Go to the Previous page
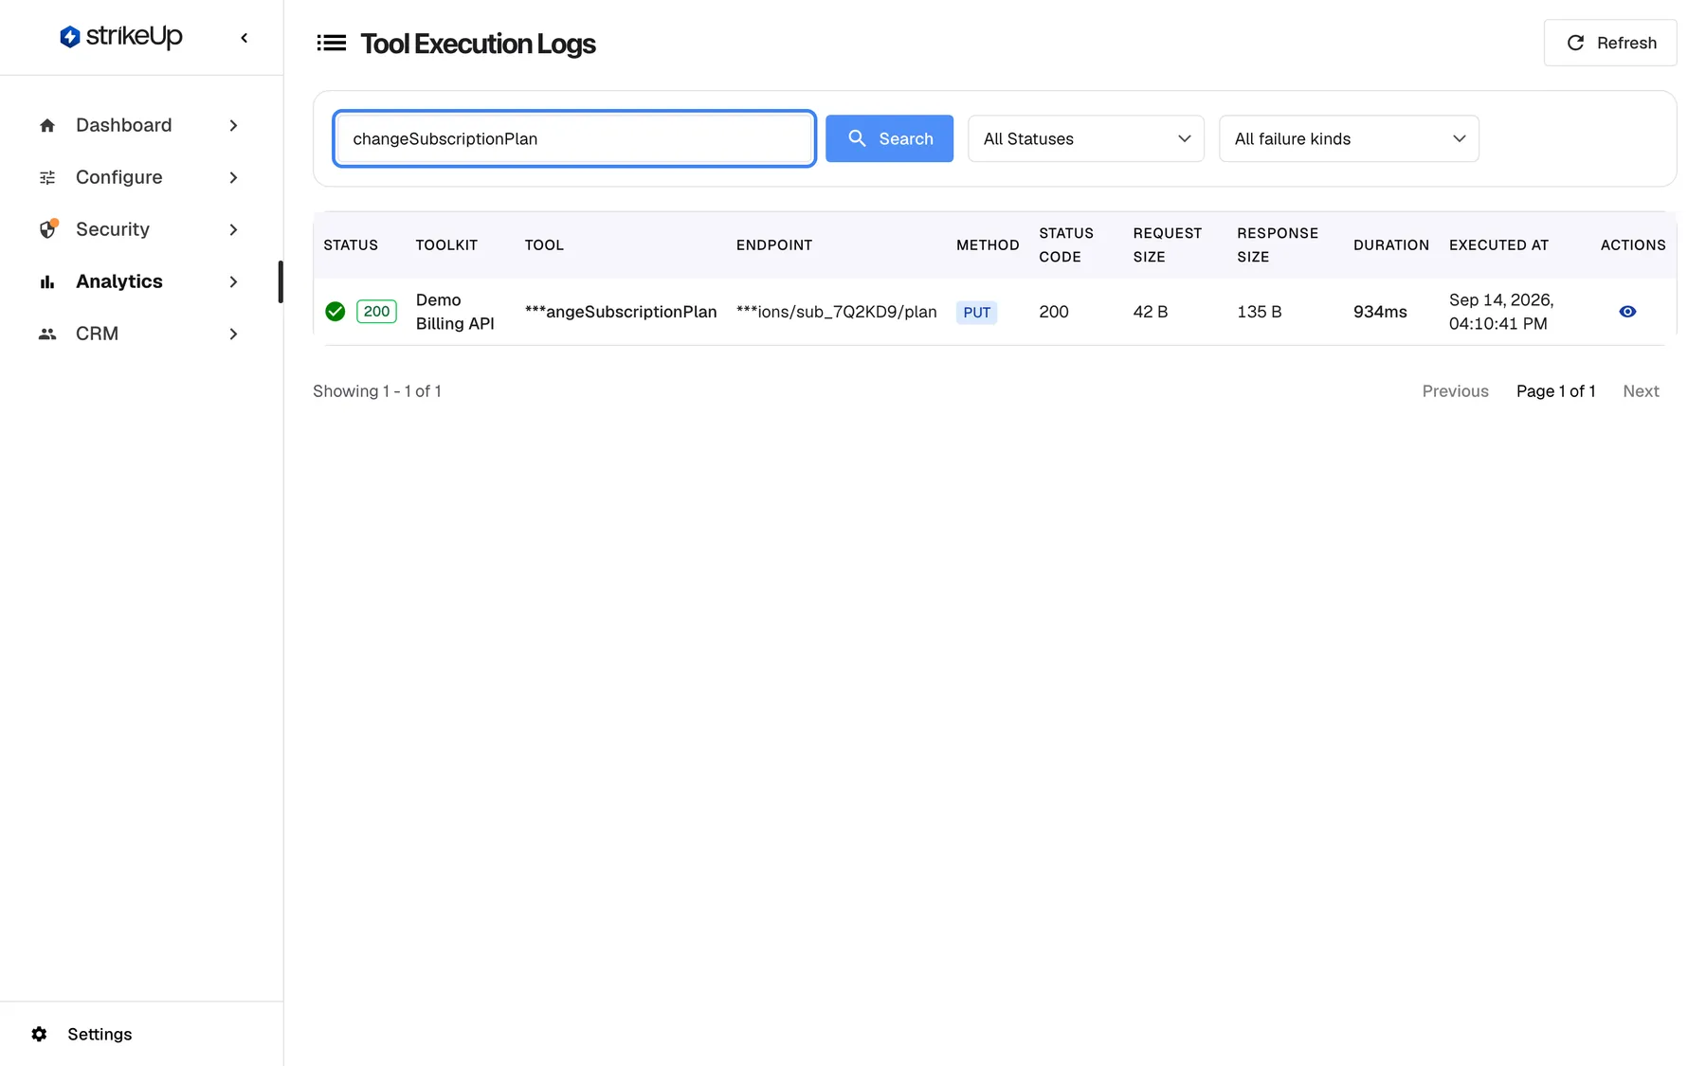 pos(1455,391)
